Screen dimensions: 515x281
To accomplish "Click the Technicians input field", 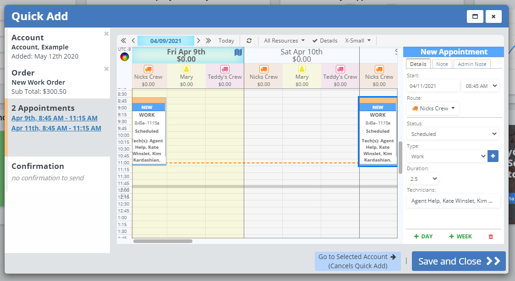I will click(453, 201).
